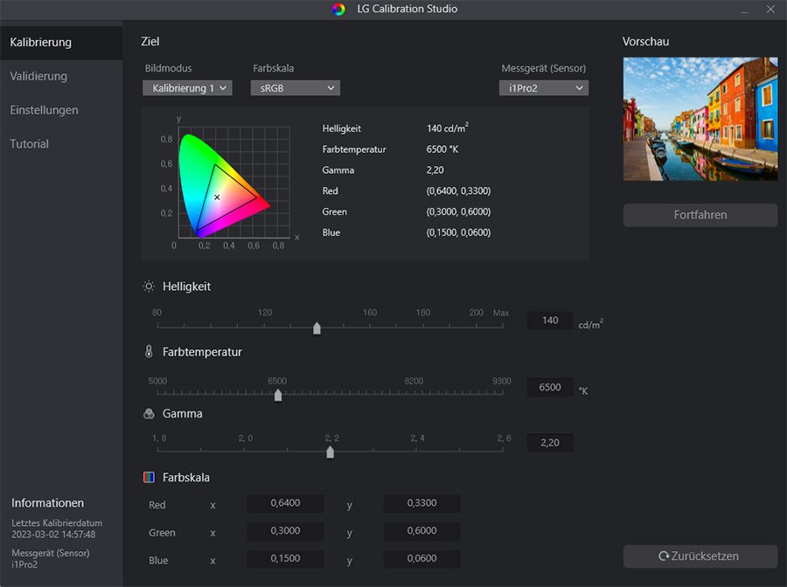The image size is (787, 587).
Task: Click the '(0,3000, 0,6000)' Green summary value
Action: [458, 212]
